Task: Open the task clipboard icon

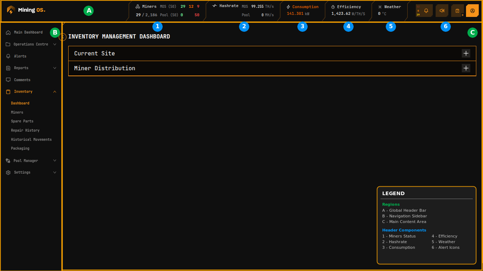Action: tap(457, 10)
